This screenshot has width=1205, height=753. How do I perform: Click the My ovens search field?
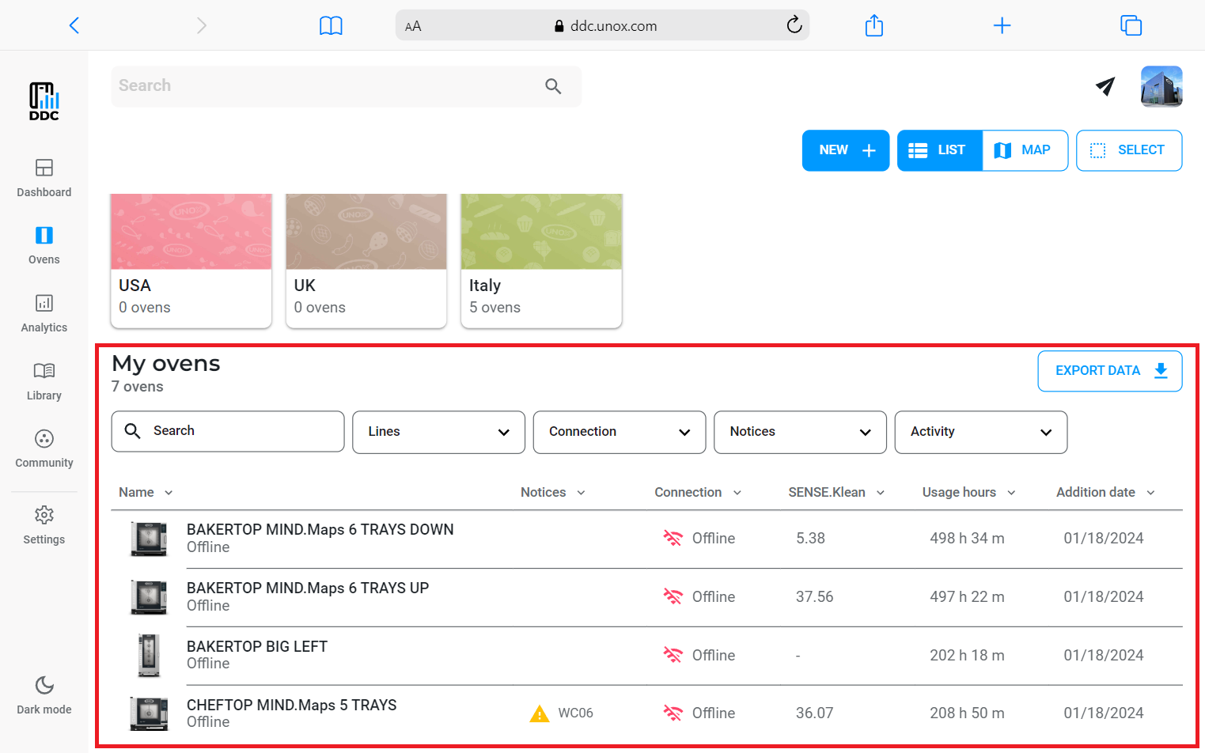tap(228, 431)
